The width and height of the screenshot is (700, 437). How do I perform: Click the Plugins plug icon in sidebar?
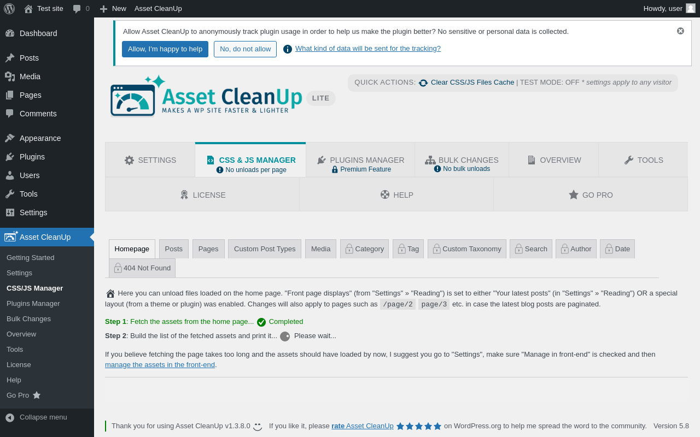point(10,157)
